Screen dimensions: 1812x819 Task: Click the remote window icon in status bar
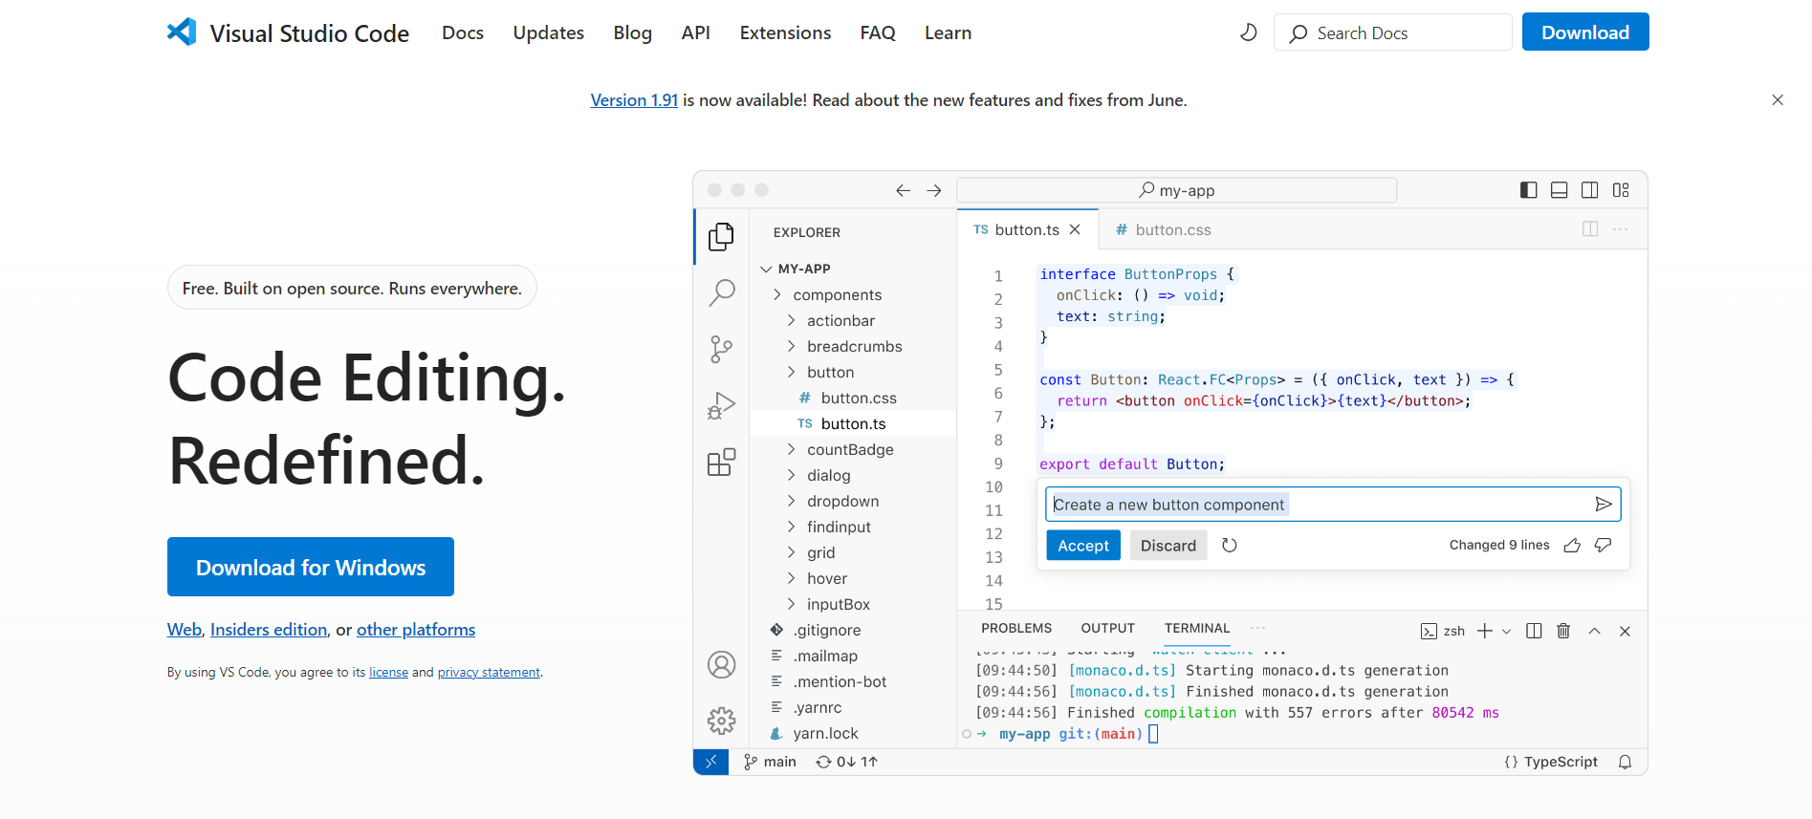click(710, 762)
